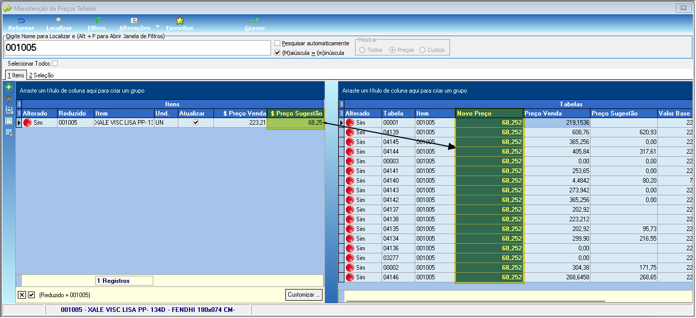This screenshot has width=696, height=318.
Task: Click the Customizar... button
Action: (304, 295)
